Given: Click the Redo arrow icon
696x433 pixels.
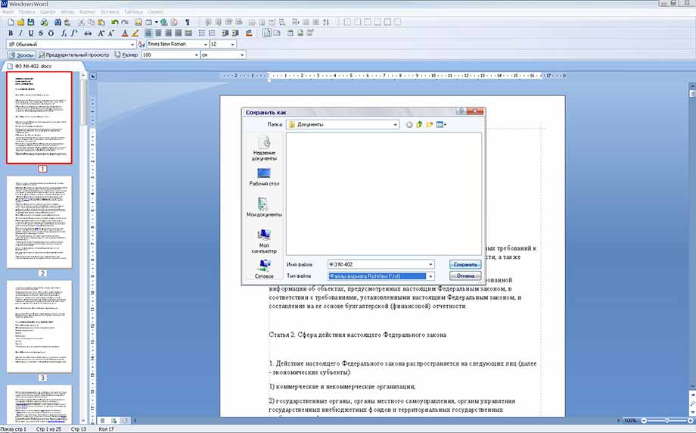Looking at the screenshot, I should pyautogui.click(x=125, y=22).
